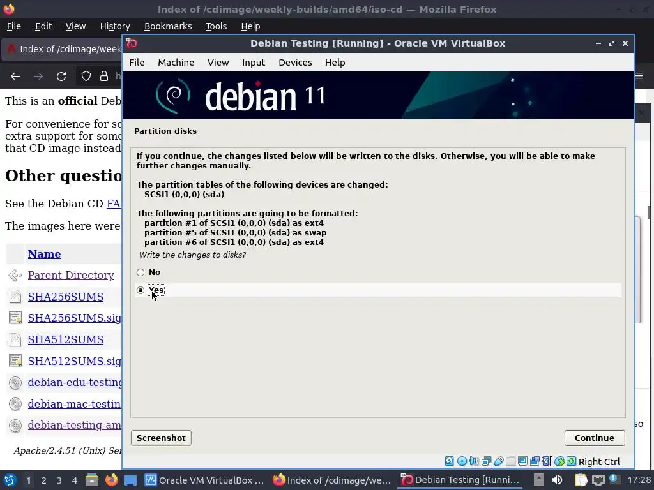Switch to workspace 4 on the taskbar
Viewport: 654px width, 490px height.
click(x=74, y=480)
